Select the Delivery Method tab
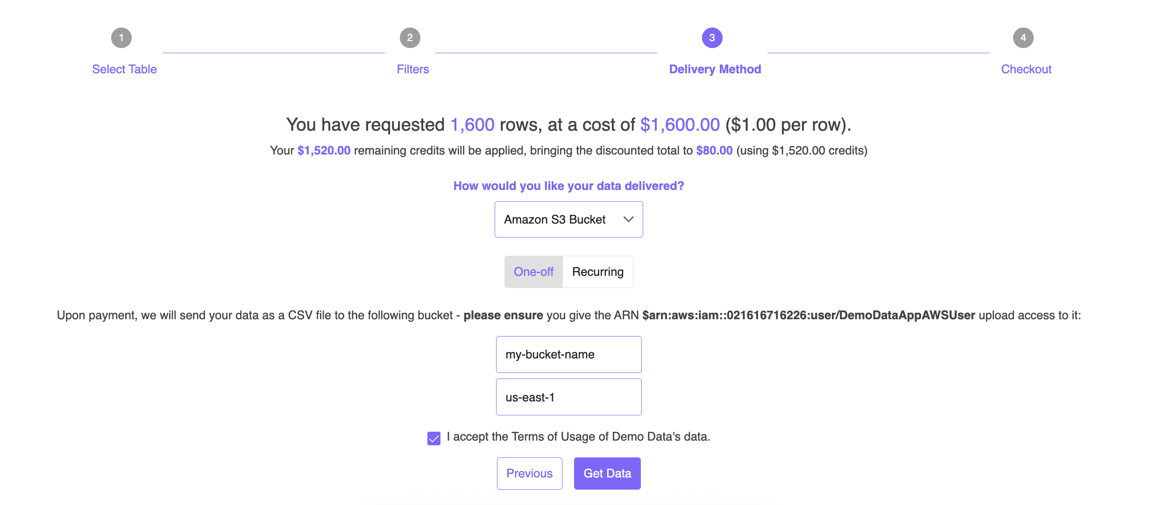The width and height of the screenshot is (1164, 505). click(x=715, y=69)
